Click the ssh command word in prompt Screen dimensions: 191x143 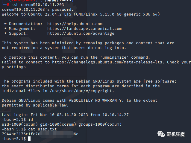[x=15, y=5]
